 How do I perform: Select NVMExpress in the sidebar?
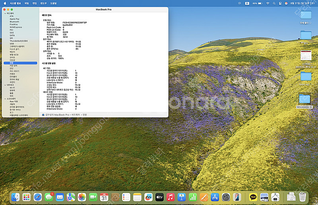click(x=16, y=27)
